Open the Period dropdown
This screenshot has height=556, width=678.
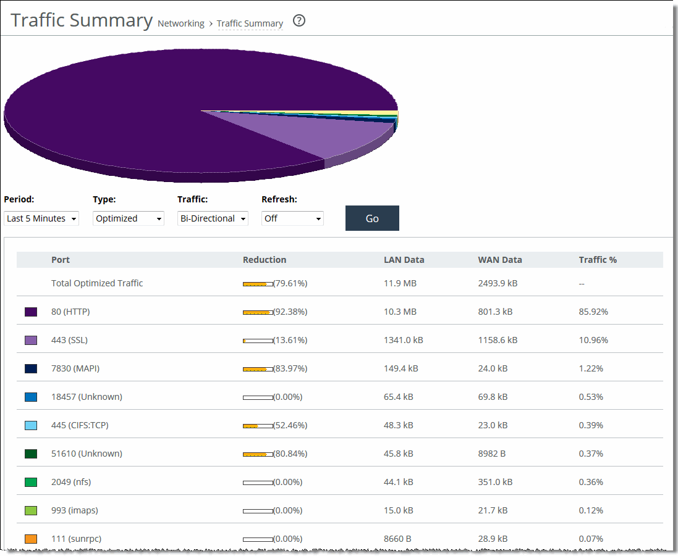(x=41, y=218)
